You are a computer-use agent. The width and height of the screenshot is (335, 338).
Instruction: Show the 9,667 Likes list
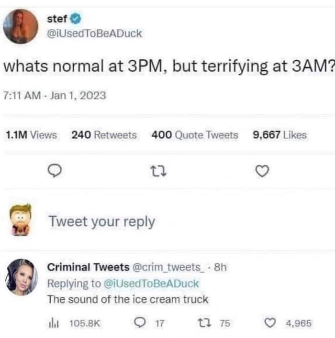279,135
